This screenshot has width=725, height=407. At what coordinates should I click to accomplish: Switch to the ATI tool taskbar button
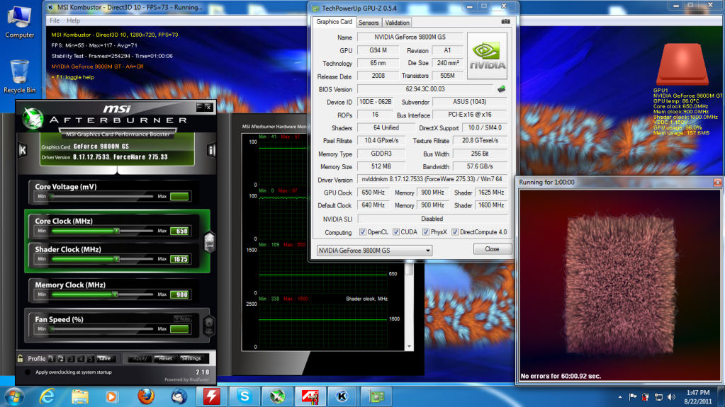[310, 396]
